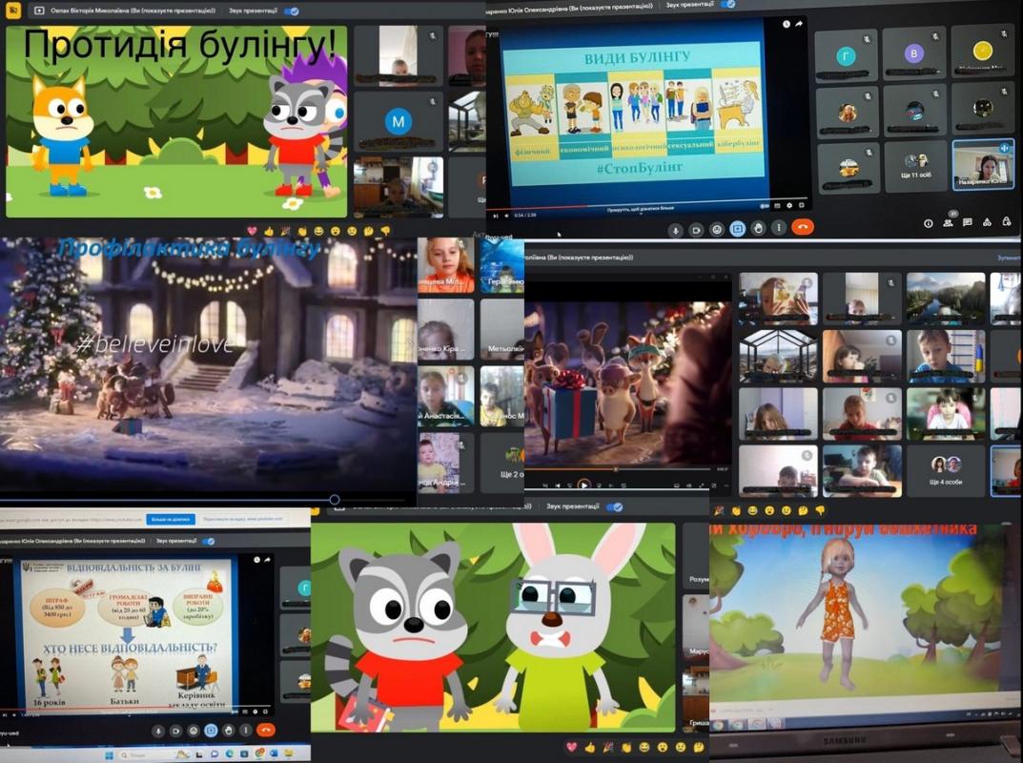The image size is (1023, 763).
Task: Open the chat with everyone icon
Action: 967,222
